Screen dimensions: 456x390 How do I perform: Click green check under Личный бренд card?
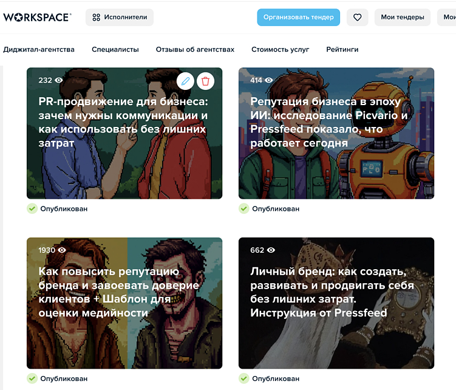244,378
